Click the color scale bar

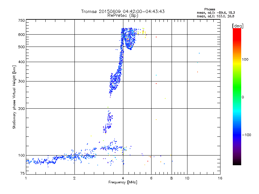coord(237,96)
